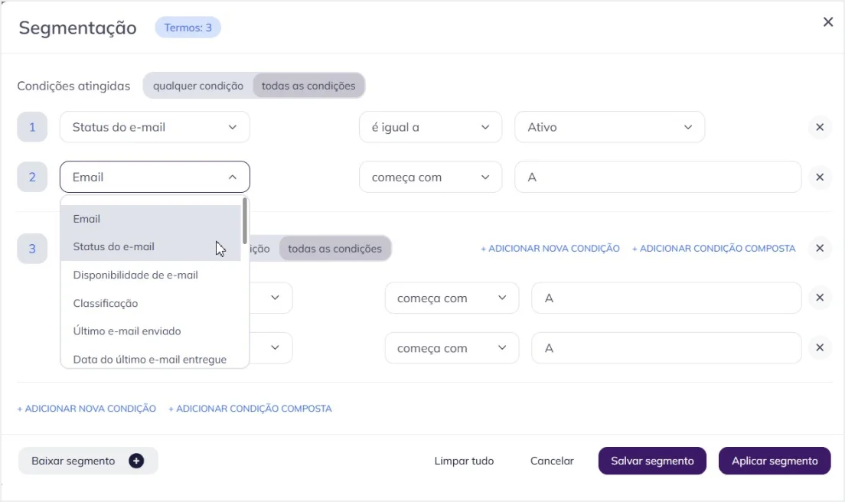Select the top-level 'todas as condições' toggle
The height and width of the screenshot is (502, 845).
coord(308,86)
